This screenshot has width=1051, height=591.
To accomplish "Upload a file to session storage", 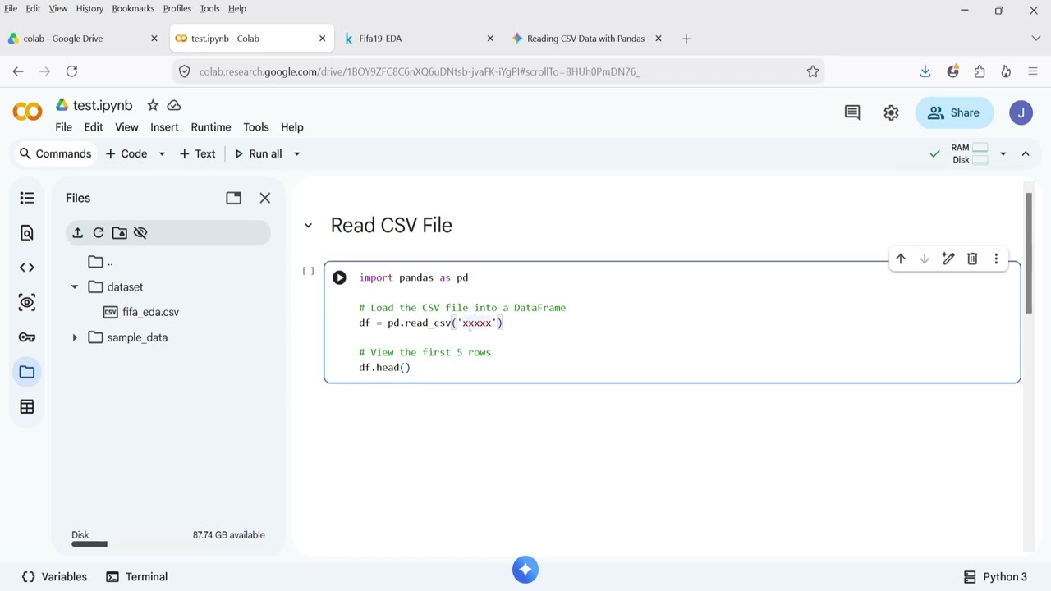I will click(77, 233).
